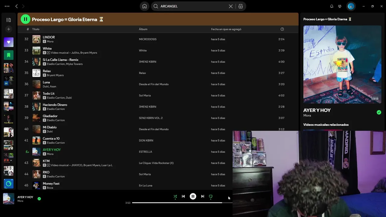Select the track White

pyautogui.click(x=47, y=48)
